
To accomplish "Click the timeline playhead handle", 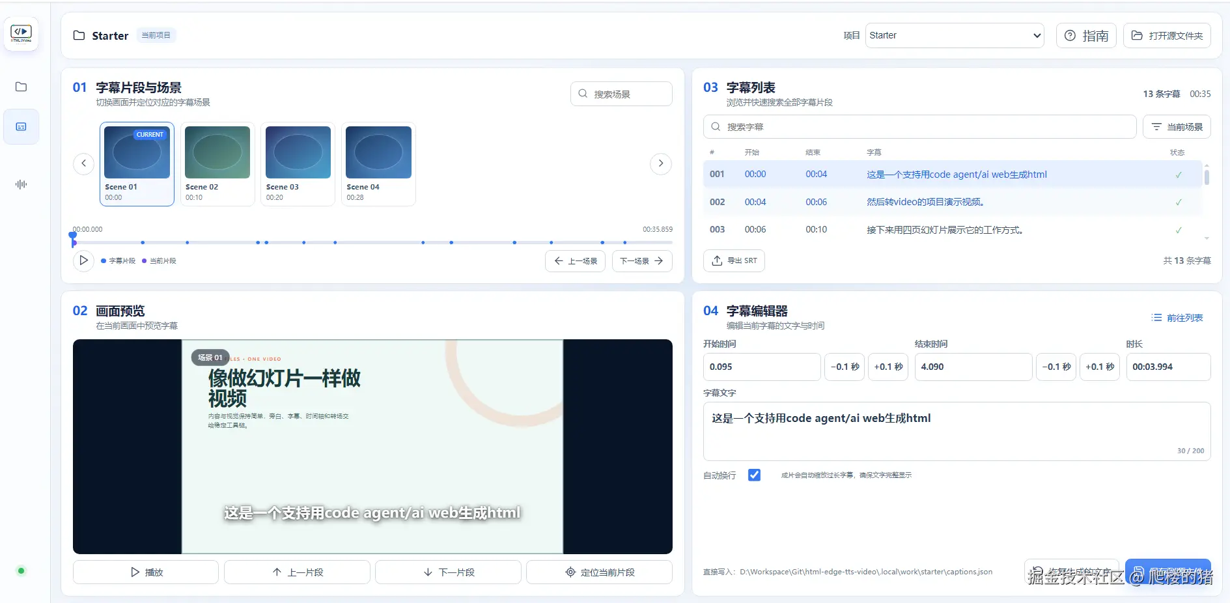I will [73, 238].
